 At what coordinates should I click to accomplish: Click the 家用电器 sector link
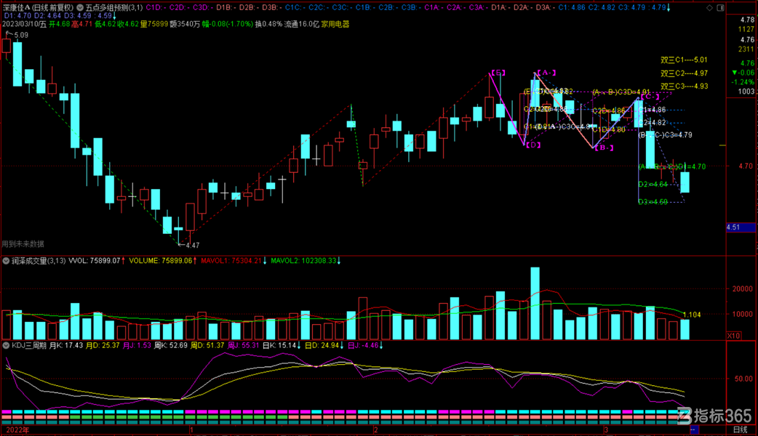tap(335, 24)
